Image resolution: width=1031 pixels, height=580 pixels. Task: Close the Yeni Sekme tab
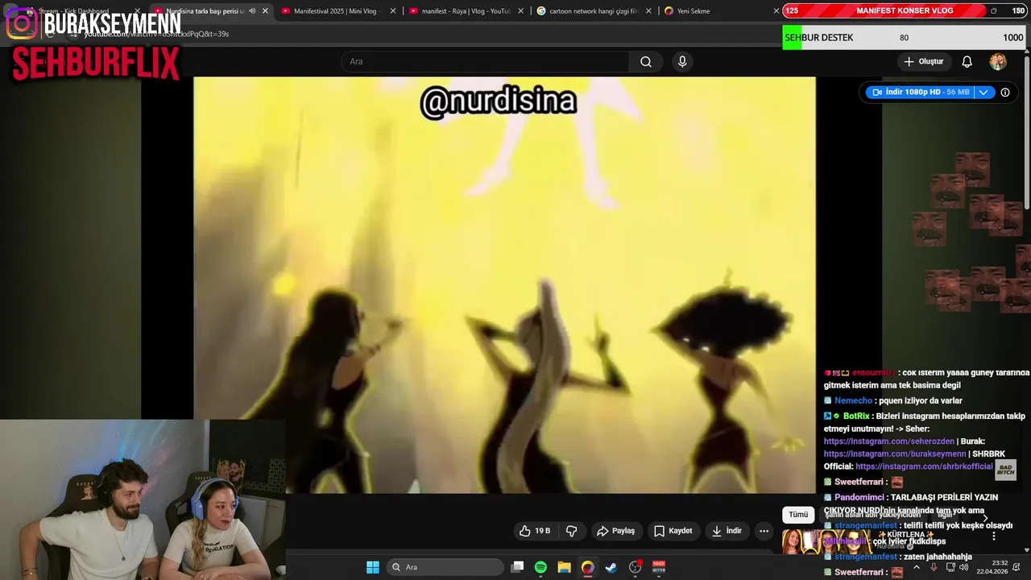pyautogui.click(x=776, y=11)
